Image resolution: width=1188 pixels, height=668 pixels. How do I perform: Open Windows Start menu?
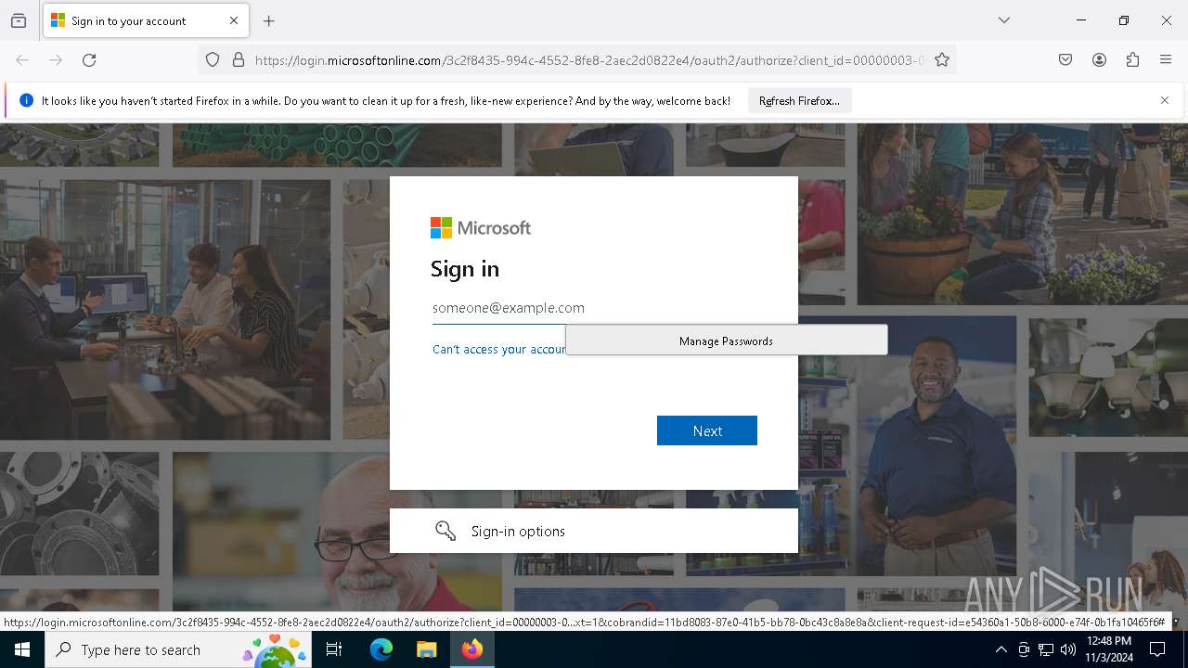coord(22,649)
